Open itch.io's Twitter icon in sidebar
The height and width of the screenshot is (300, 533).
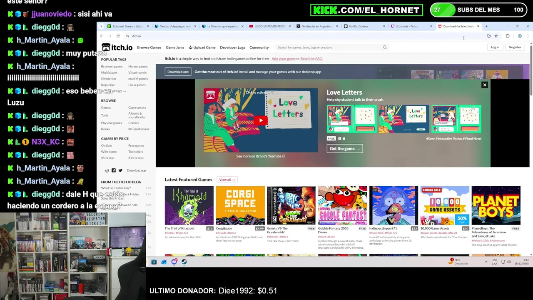(x=120, y=170)
